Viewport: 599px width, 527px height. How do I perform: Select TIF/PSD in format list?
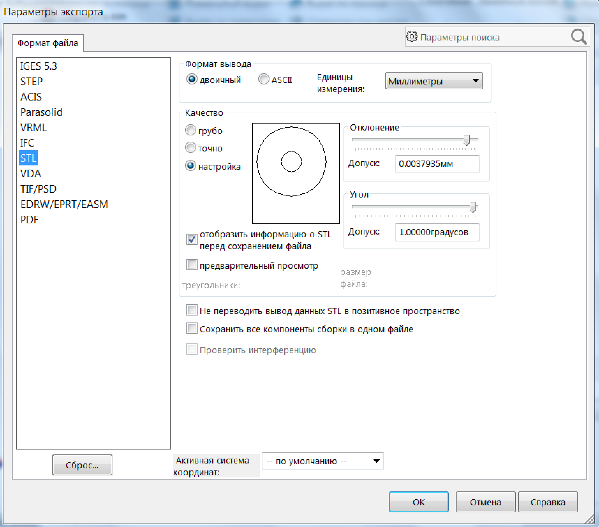(38, 189)
